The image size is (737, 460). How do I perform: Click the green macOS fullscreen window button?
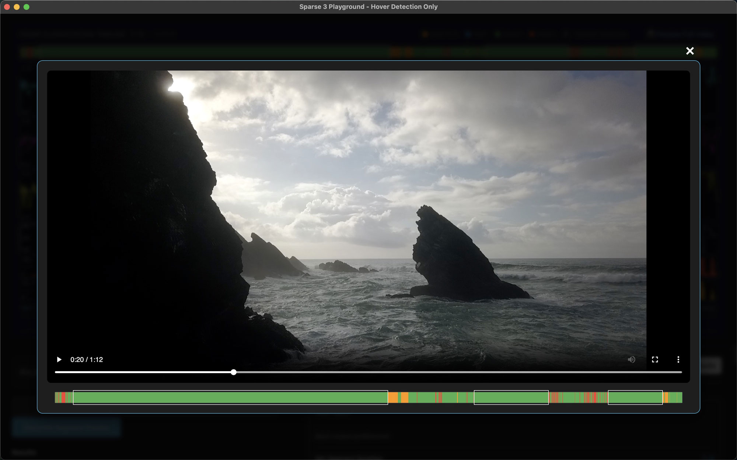[x=27, y=7]
